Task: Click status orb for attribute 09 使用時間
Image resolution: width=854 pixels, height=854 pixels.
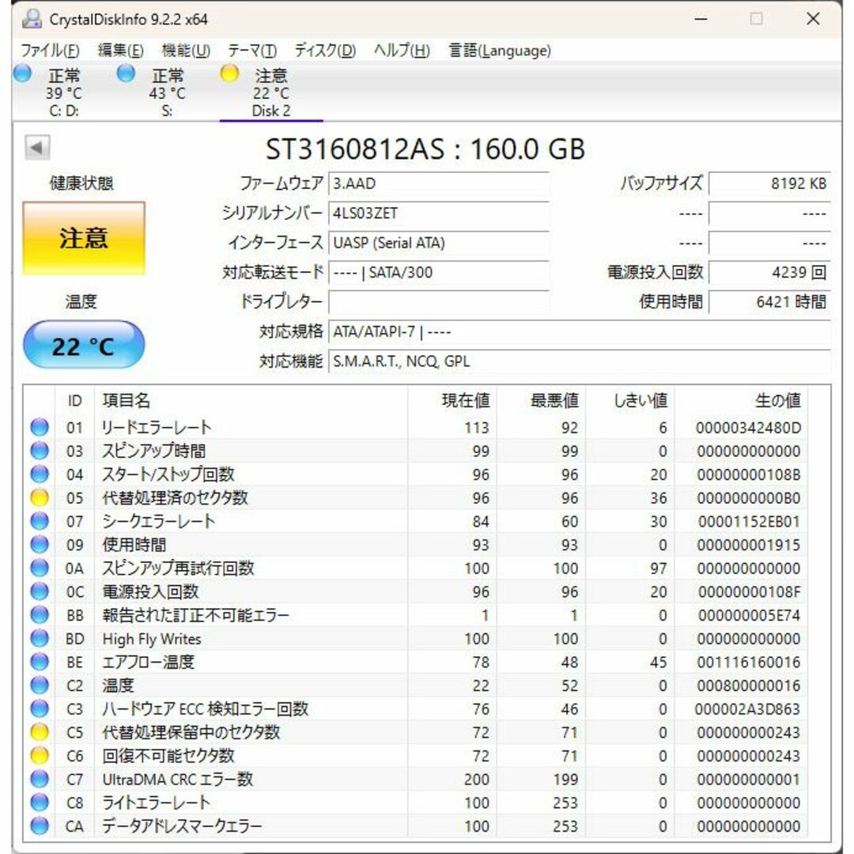Action: click(40, 544)
